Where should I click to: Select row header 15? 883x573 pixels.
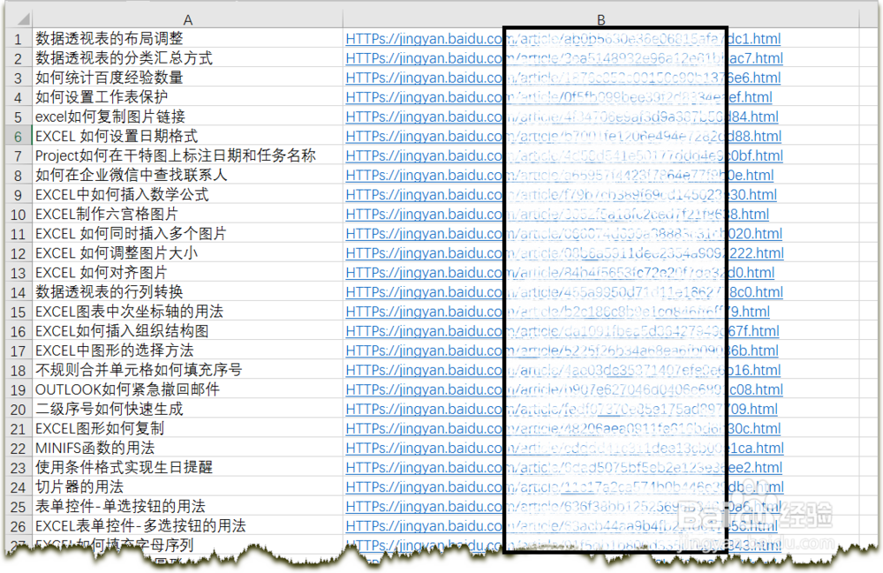click(18, 312)
